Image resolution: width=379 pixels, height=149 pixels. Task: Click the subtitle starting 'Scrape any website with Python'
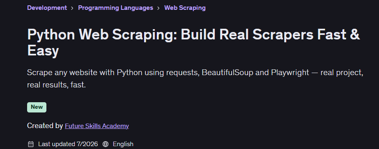point(195,79)
